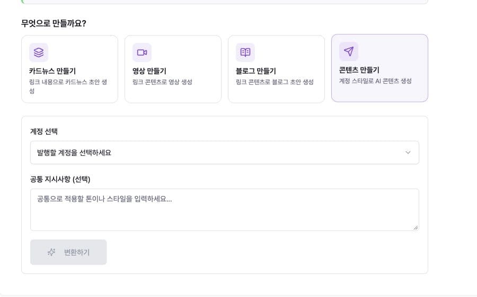This screenshot has width=477, height=297.
Task: Click the 계정 선택 label
Action: 44,132
